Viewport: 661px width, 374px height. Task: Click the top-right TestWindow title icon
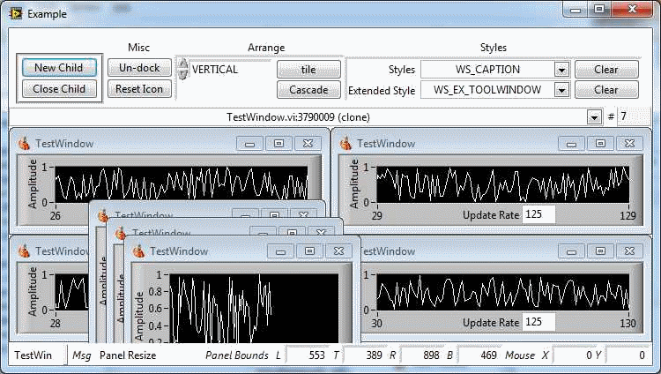(345, 143)
